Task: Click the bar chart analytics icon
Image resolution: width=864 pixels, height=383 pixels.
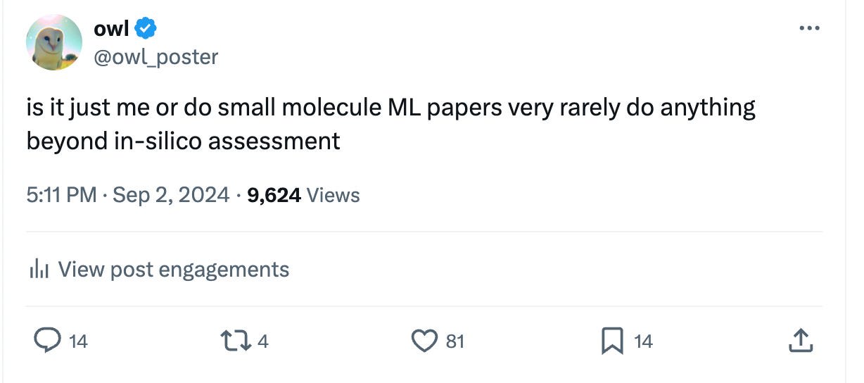Action: [38, 269]
